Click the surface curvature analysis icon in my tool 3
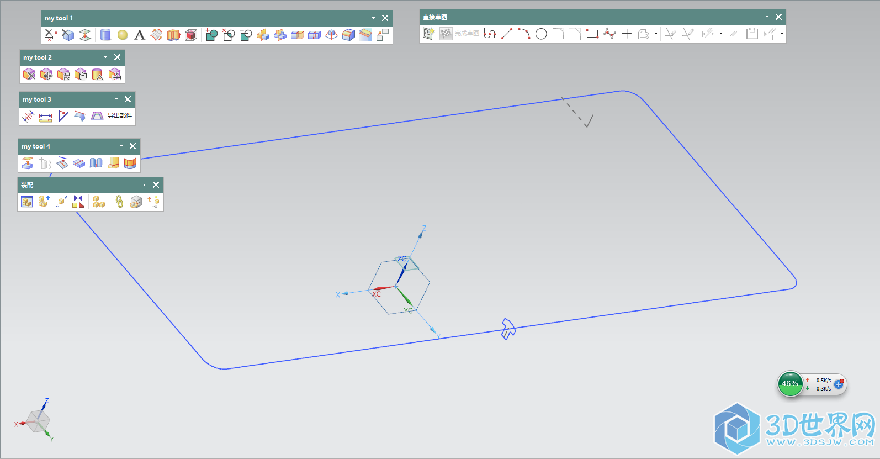This screenshot has height=459, width=880. point(80,116)
